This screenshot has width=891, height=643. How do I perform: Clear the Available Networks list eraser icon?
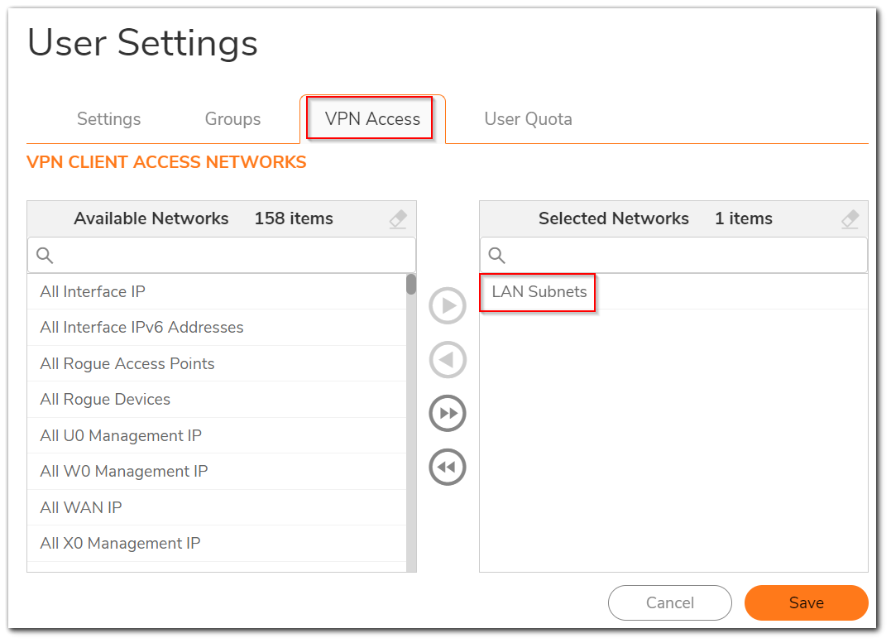(398, 219)
